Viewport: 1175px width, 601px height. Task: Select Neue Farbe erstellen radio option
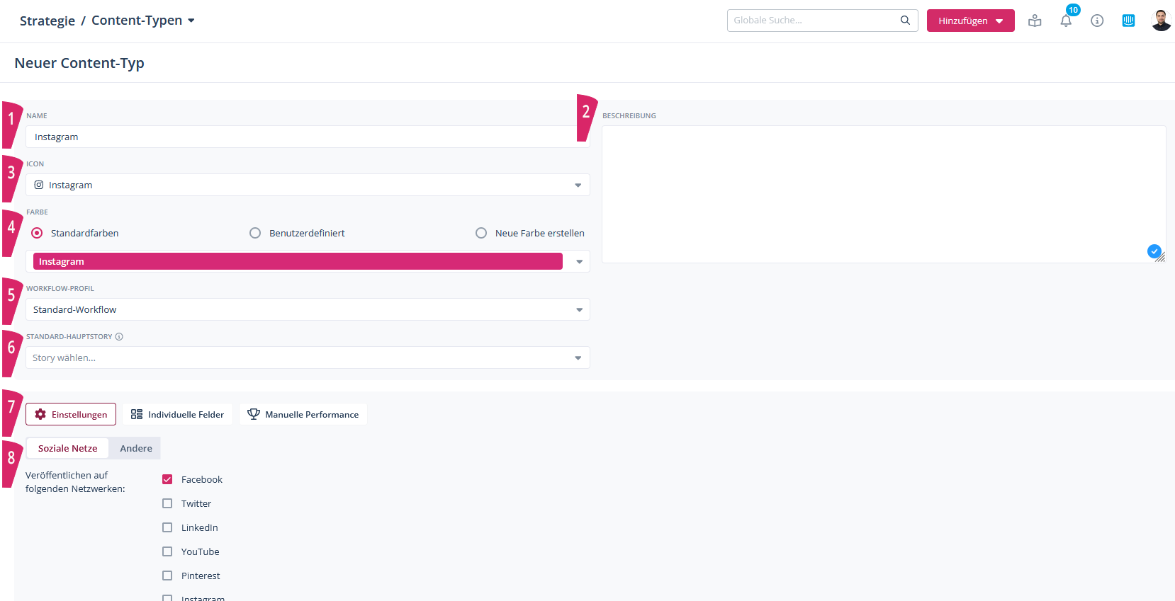(x=481, y=233)
